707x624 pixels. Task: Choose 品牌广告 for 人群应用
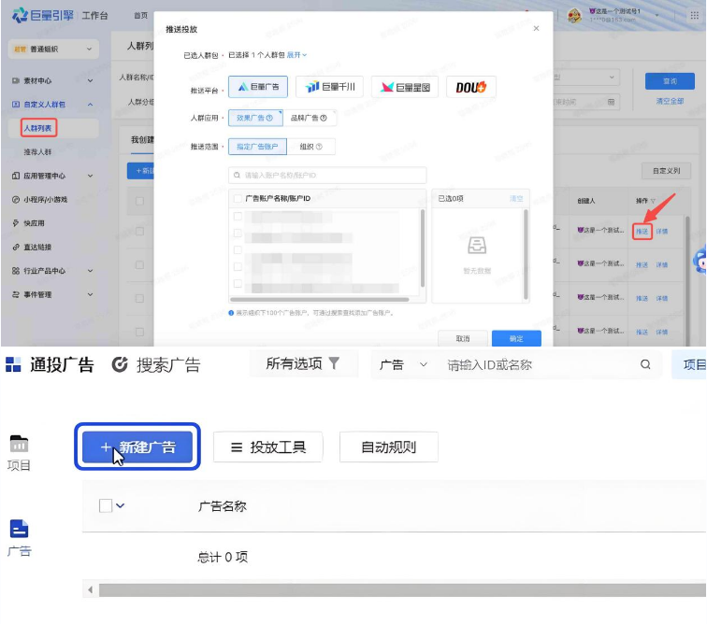click(310, 118)
